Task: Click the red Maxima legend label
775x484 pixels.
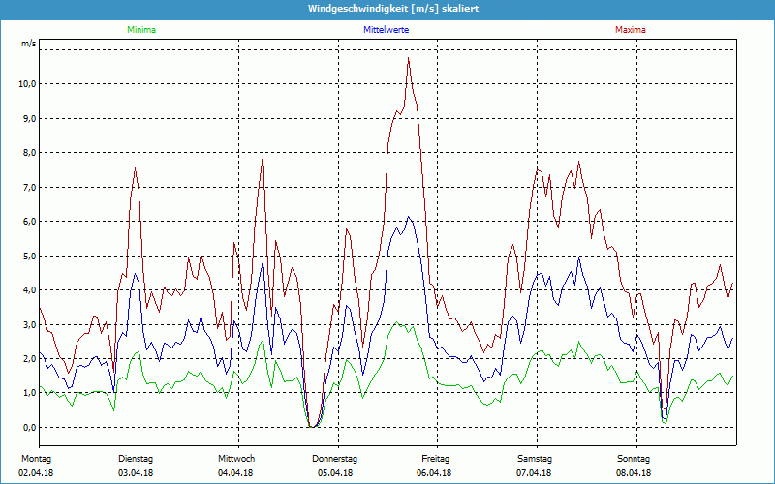Action: click(631, 30)
